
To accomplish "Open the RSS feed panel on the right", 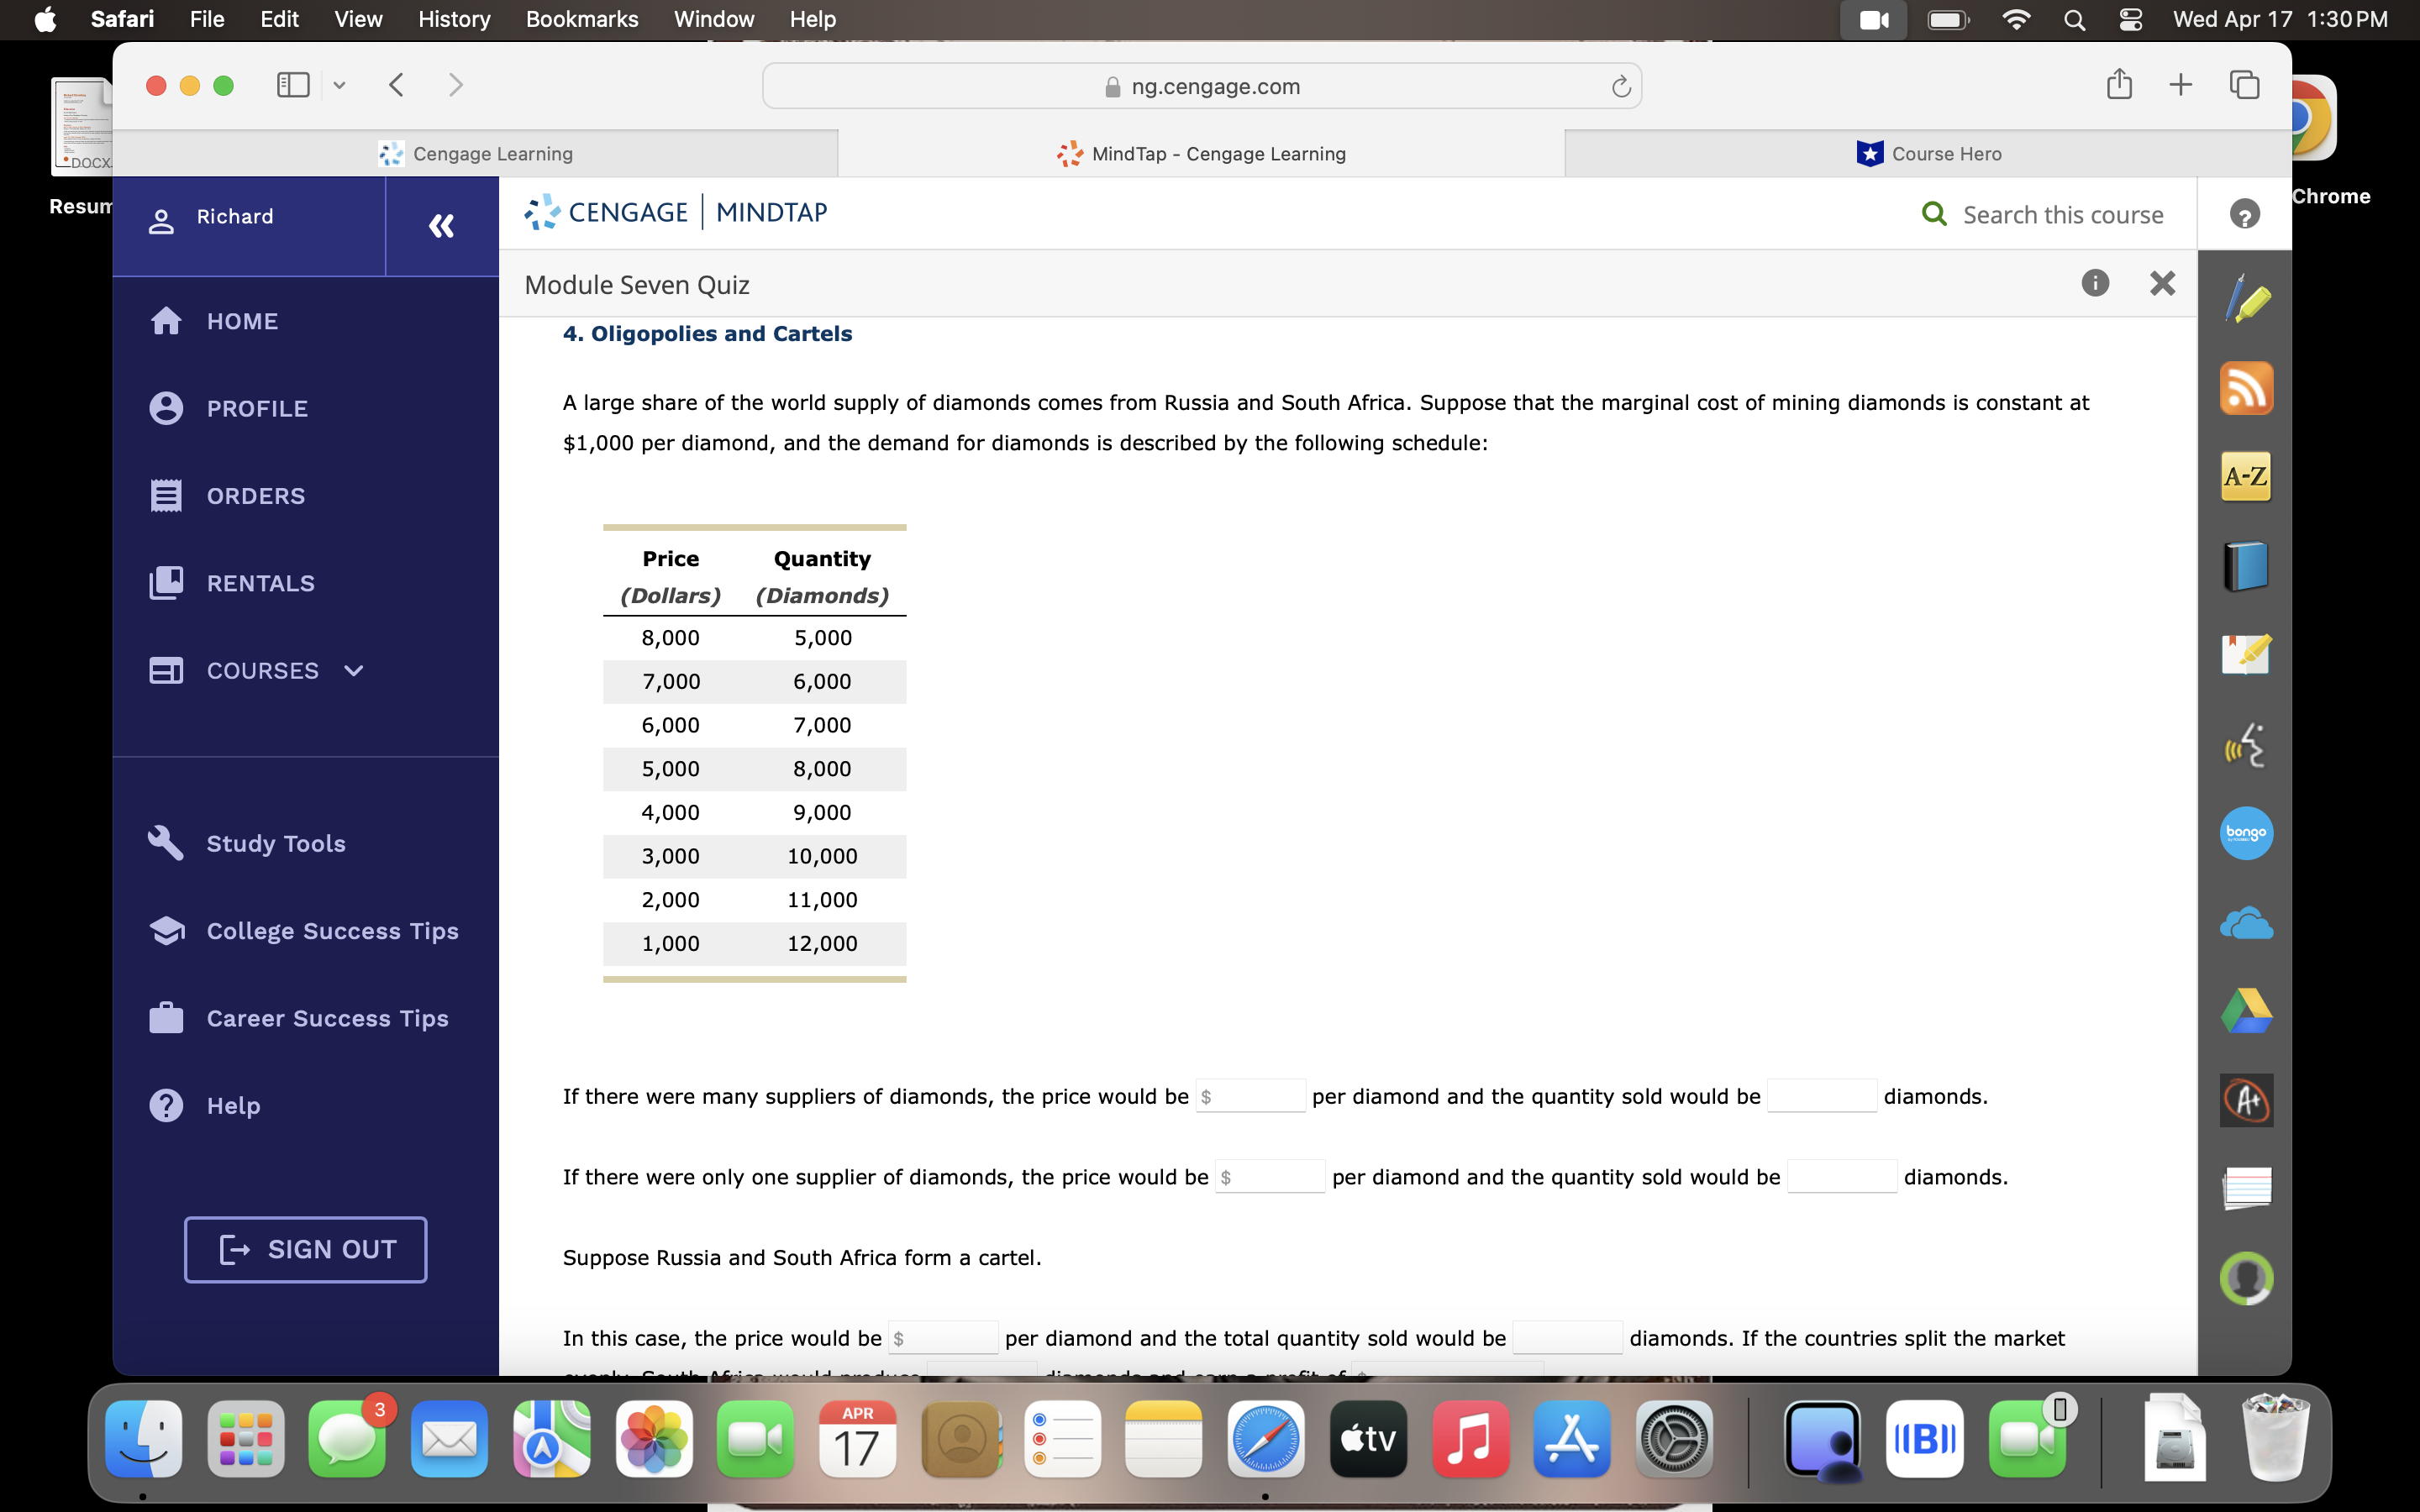I will pyautogui.click(x=2247, y=388).
